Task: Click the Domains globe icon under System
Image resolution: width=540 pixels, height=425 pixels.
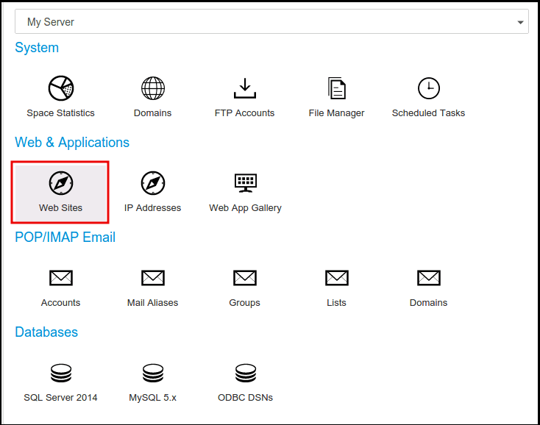Action: click(x=153, y=88)
